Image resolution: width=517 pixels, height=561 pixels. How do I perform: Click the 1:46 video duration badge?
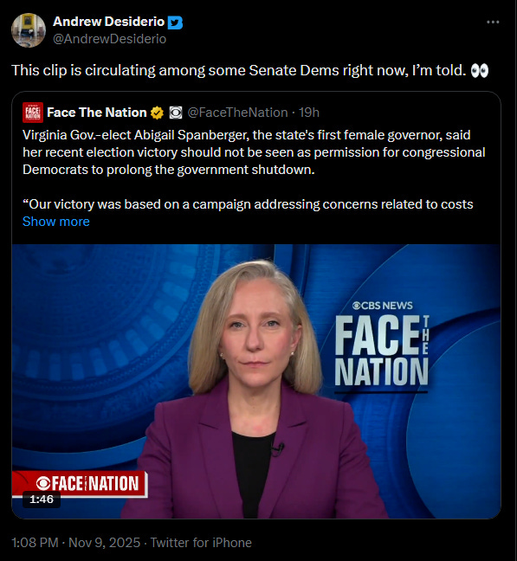(x=42, y=500)
